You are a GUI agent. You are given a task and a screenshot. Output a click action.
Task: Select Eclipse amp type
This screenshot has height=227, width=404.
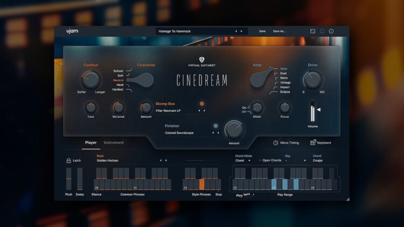click(x=285, y=92)
